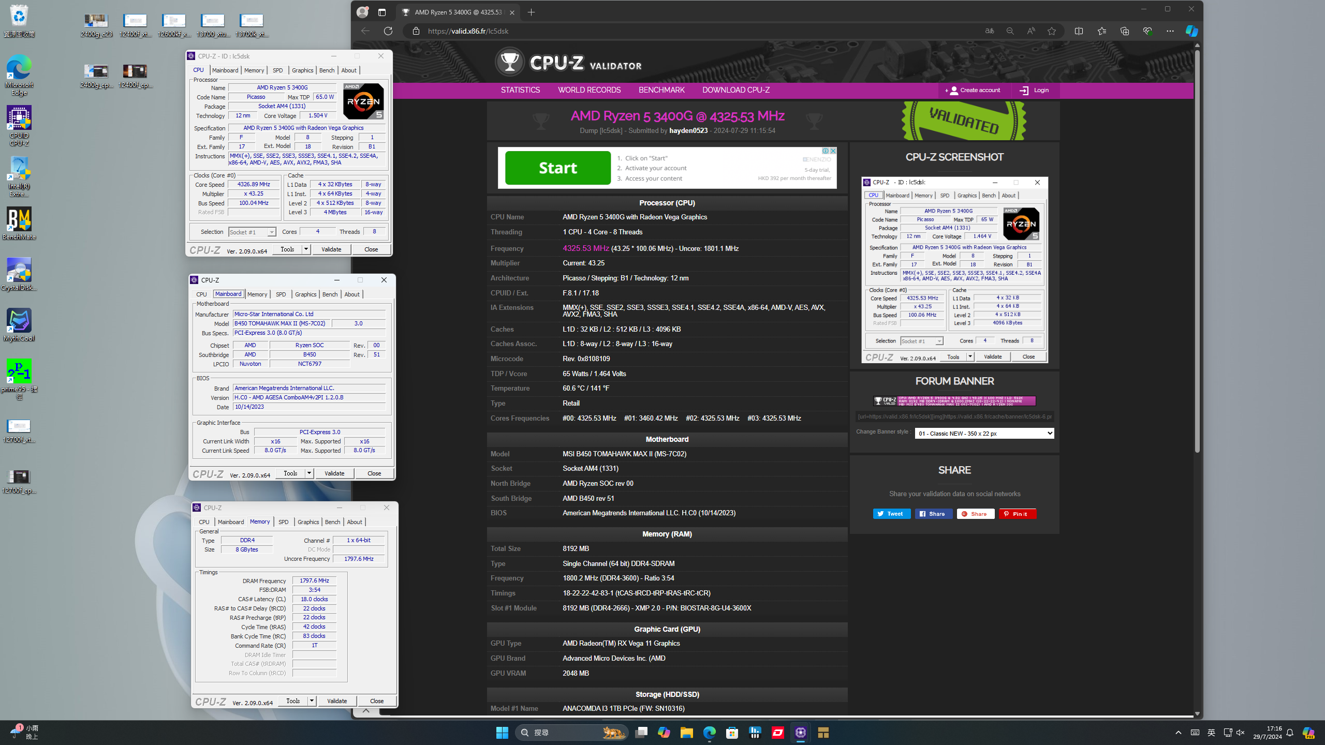Open the clock and date in taskbar
Screen dimensions: 1325x745
click(1267, 733)
